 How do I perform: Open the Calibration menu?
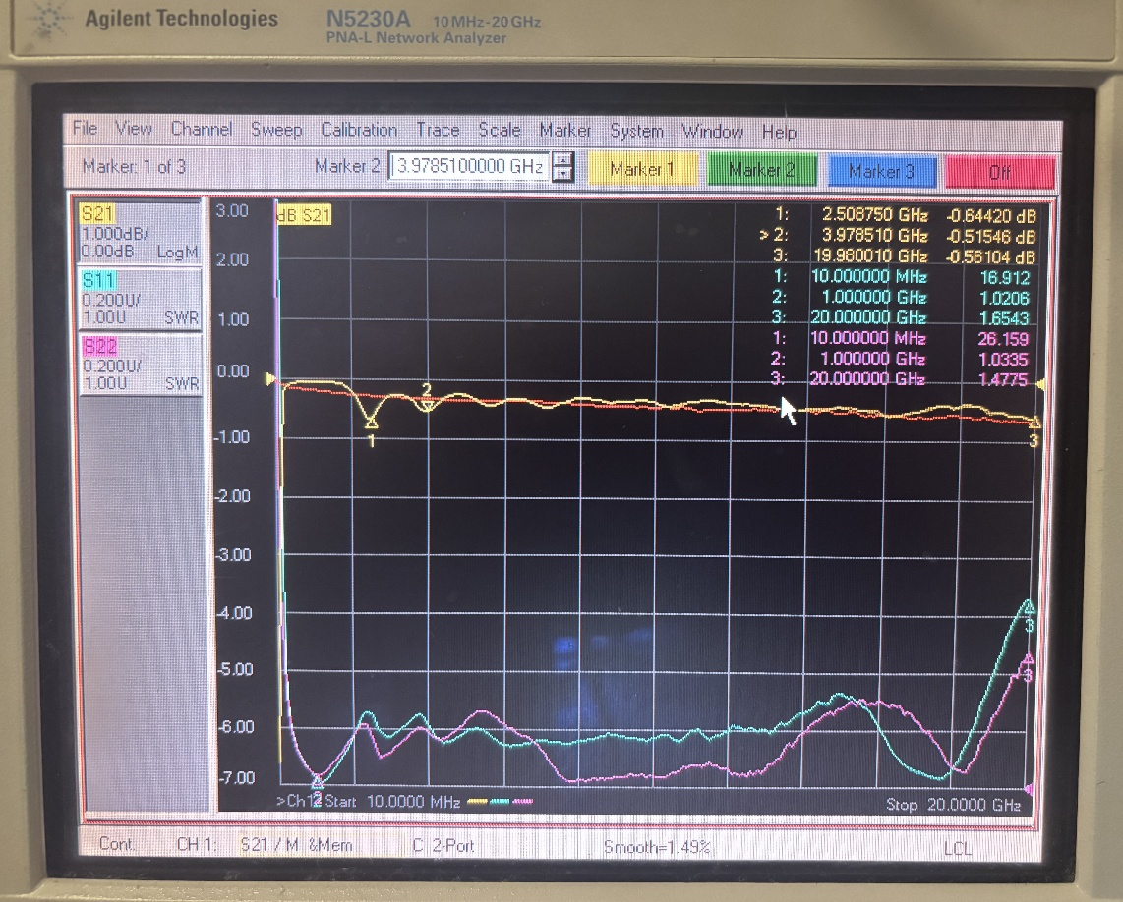tap(360, 130)
